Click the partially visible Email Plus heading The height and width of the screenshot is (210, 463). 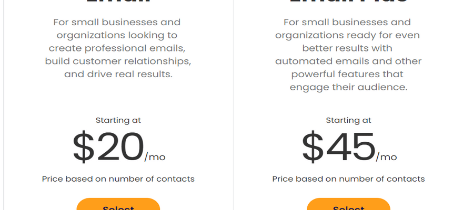click(x=348, y=3)
